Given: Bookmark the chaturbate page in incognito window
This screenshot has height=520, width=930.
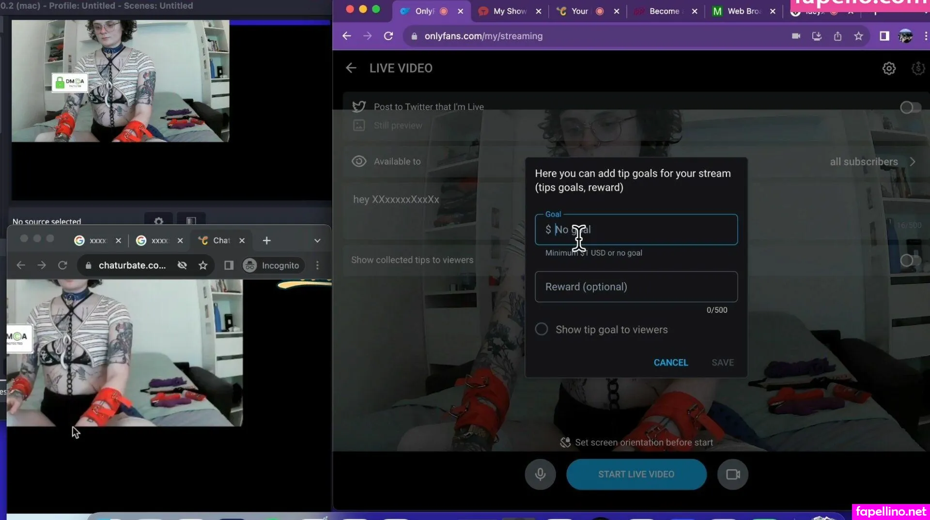Looking at the screenshot, I should [x=203, y=265].
